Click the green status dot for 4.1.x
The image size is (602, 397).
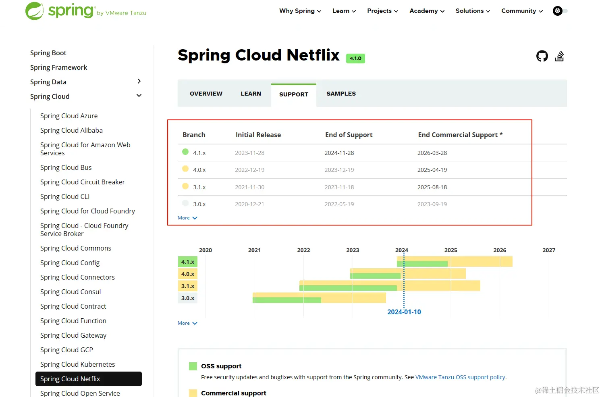(x=185, y=152)
